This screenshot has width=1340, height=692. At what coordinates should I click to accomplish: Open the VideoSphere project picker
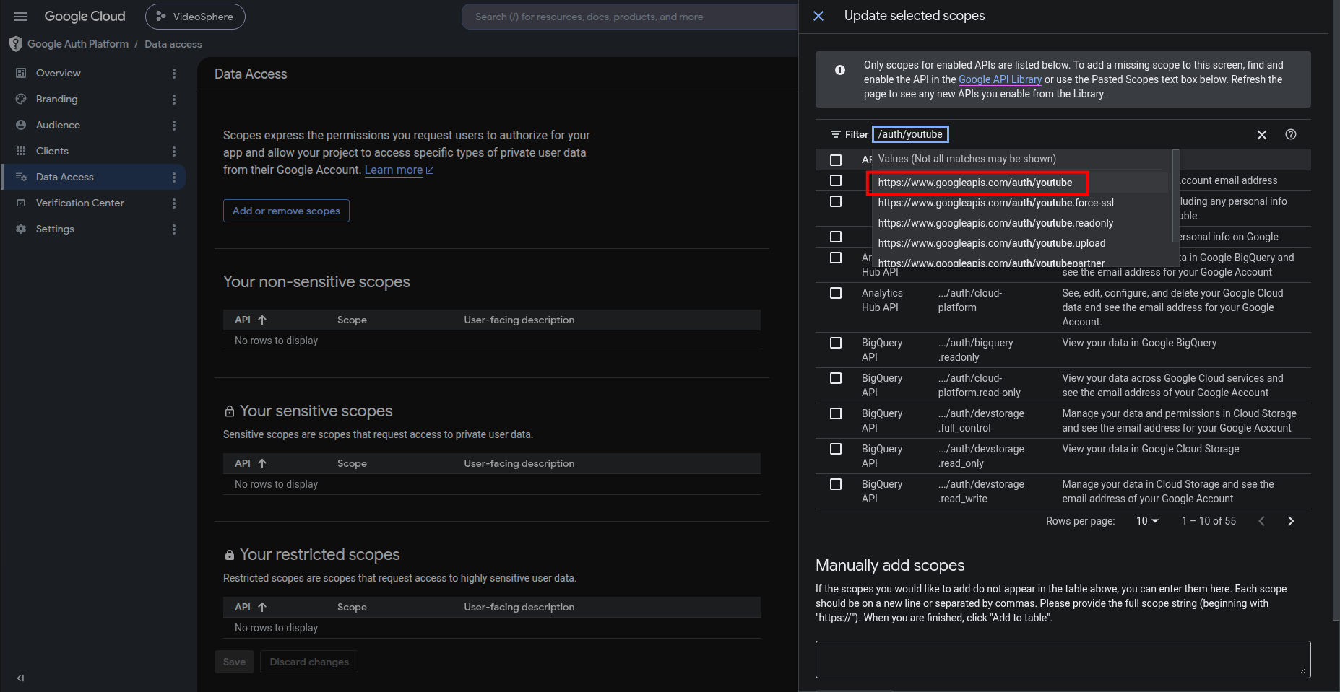coord(195,17)
